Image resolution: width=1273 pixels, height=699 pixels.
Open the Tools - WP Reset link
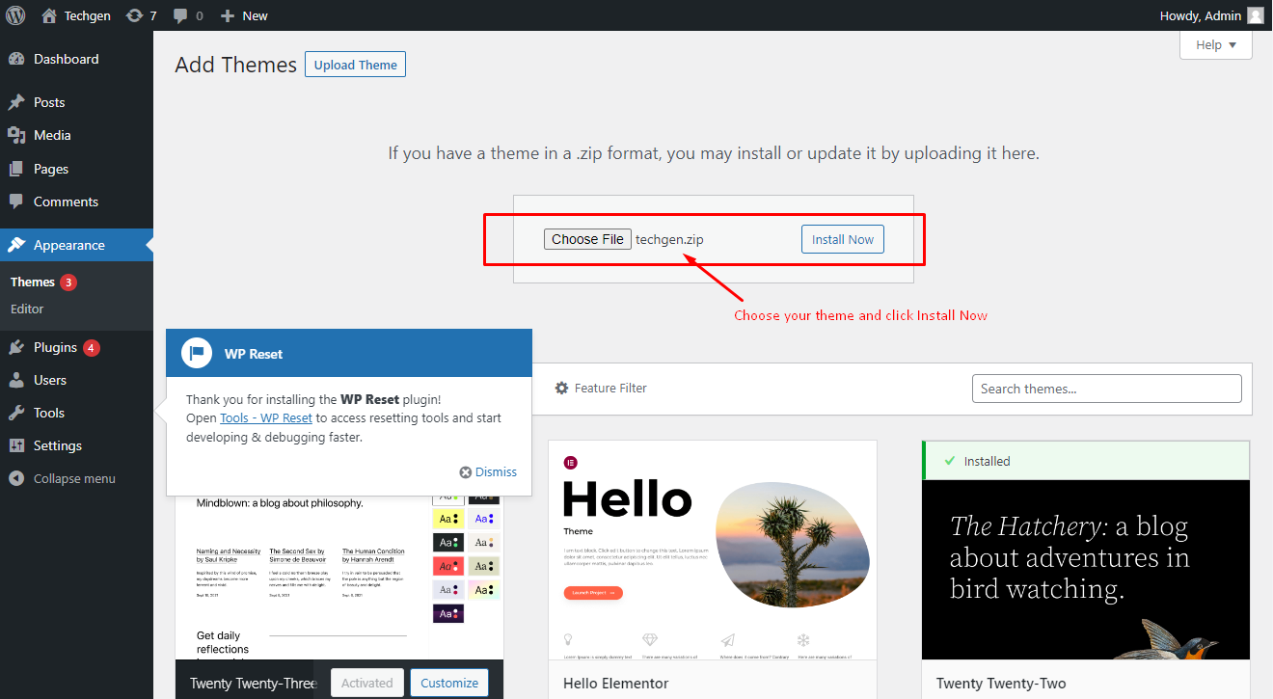pos(266,418)
